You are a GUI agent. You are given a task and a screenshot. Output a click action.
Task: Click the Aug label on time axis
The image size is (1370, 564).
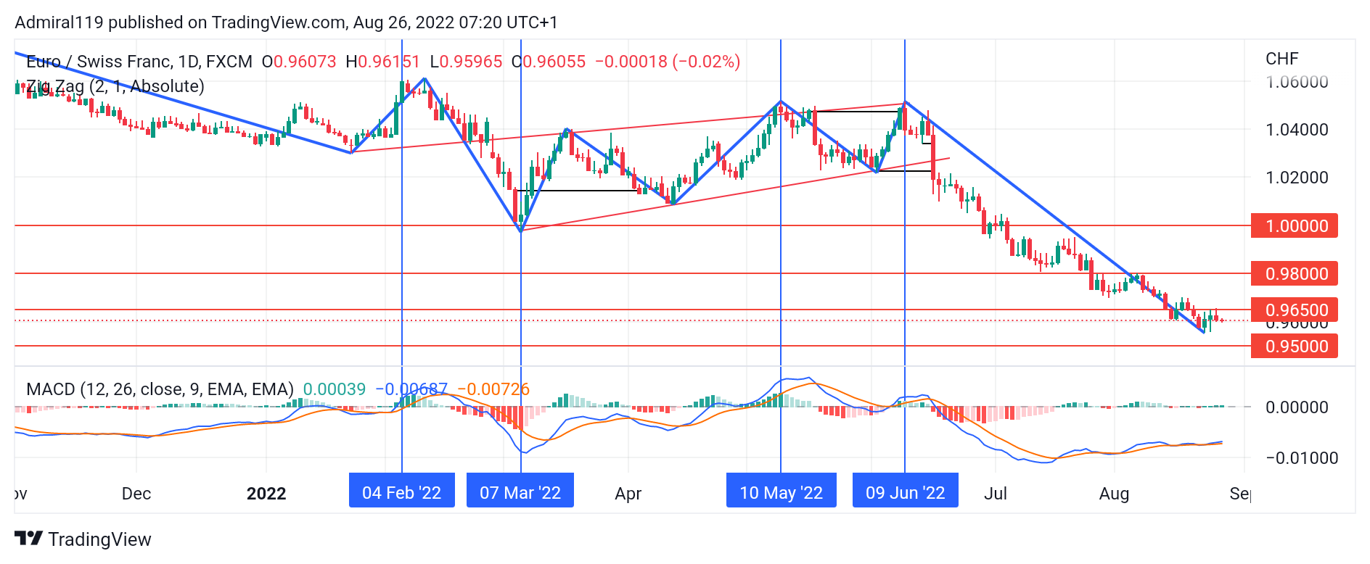1114,494
